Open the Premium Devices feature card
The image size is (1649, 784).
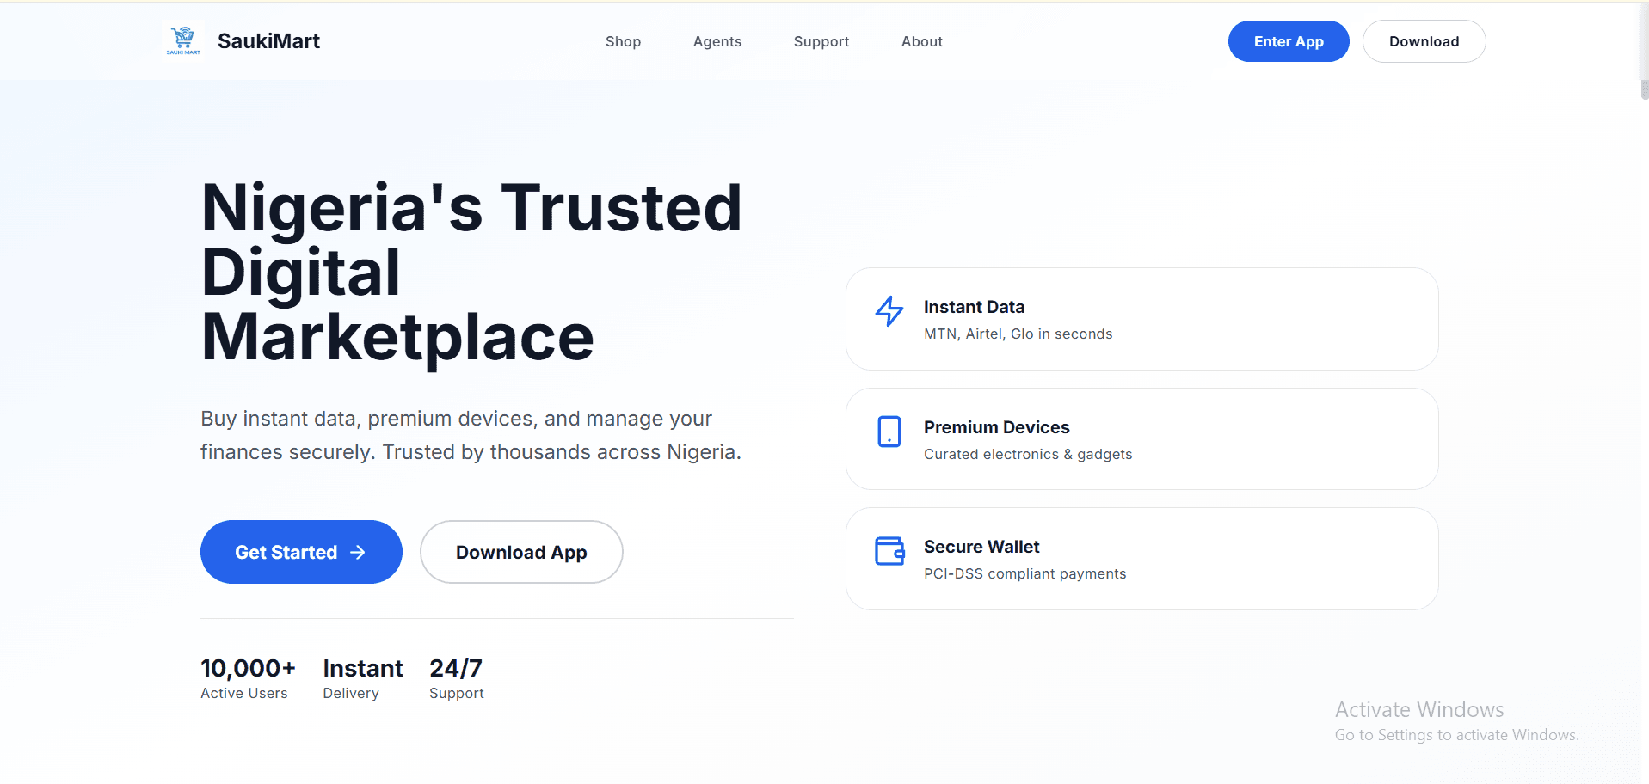click(x=1141, y=438)
